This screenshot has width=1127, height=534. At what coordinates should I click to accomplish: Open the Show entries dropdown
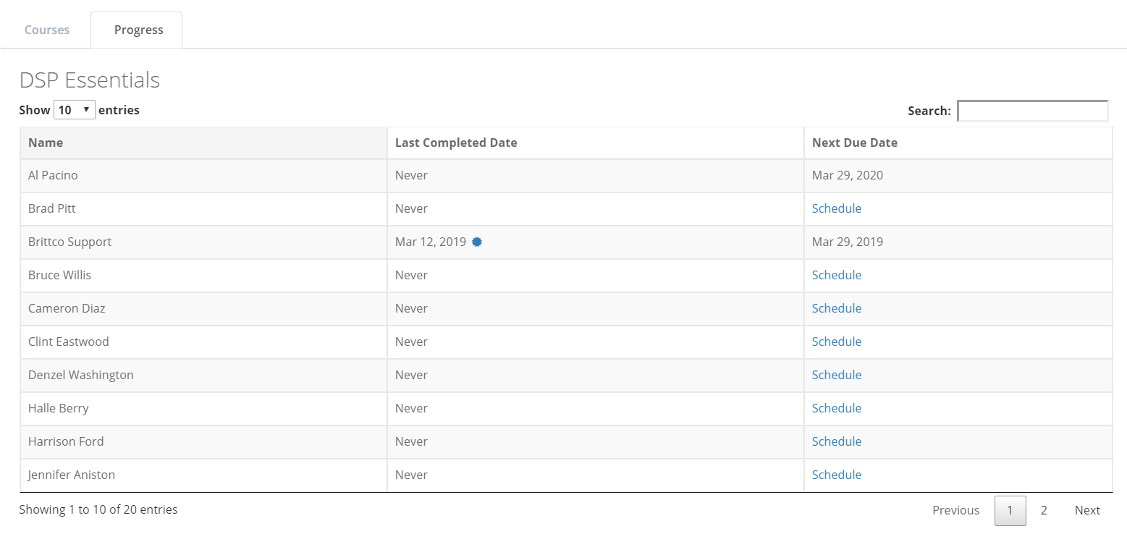75,110
